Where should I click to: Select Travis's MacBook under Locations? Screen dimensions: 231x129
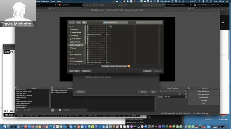(78, 61)
